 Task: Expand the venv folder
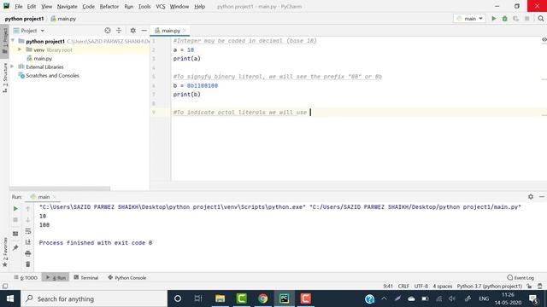point(20,49)
